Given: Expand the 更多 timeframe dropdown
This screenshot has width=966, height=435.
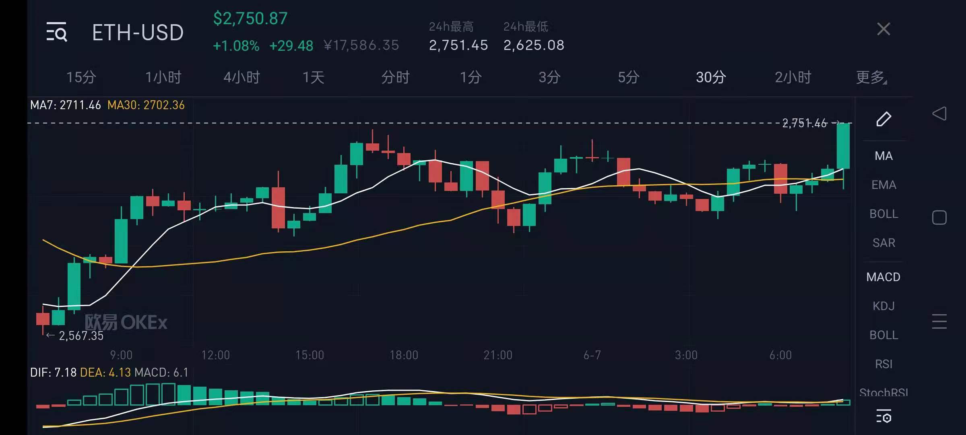Looking at the screenshot, I should click(x=871, y=77).
